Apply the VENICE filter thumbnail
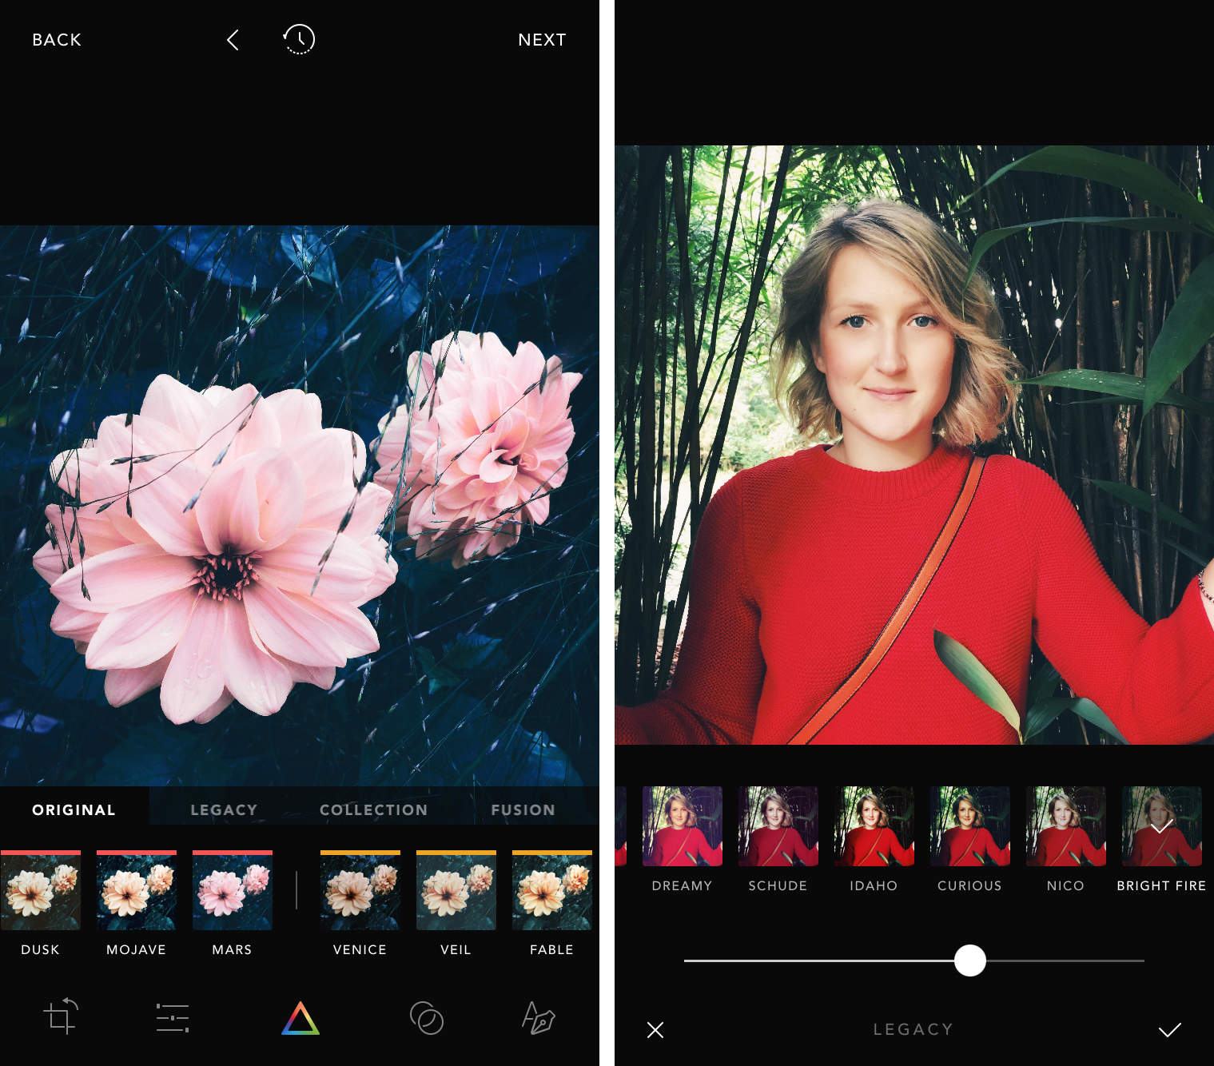1214x1066 pixels. pos(360,890)
